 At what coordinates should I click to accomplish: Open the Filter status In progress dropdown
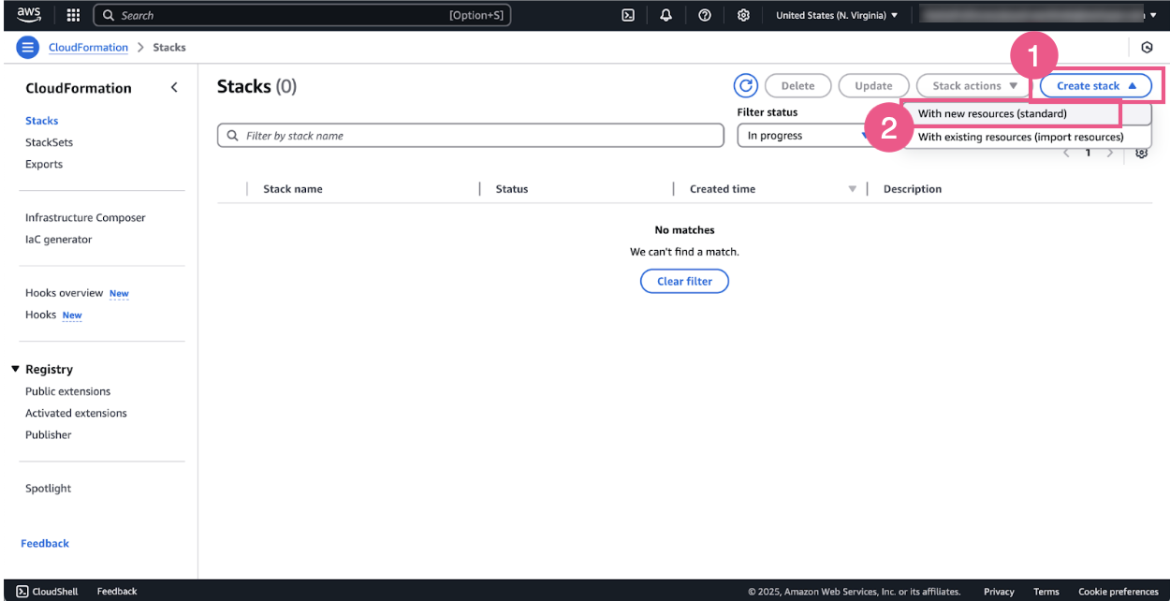pos(808,136)
